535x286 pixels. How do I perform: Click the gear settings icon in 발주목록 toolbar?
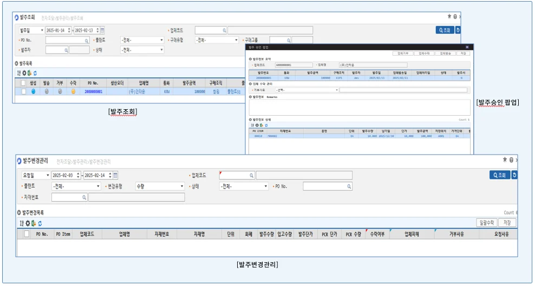[x=24, y=73]
